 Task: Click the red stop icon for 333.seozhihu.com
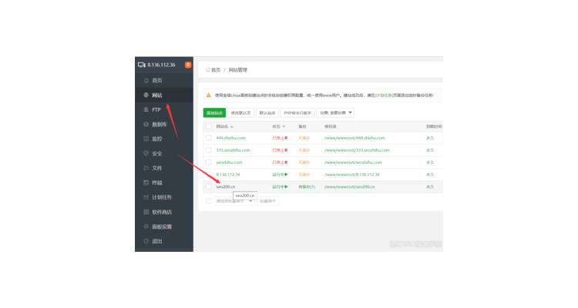click(x=286, y=150)
